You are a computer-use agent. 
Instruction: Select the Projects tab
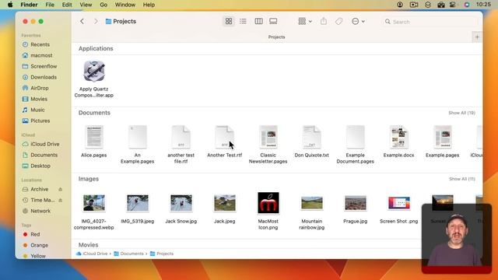[276, 37]
